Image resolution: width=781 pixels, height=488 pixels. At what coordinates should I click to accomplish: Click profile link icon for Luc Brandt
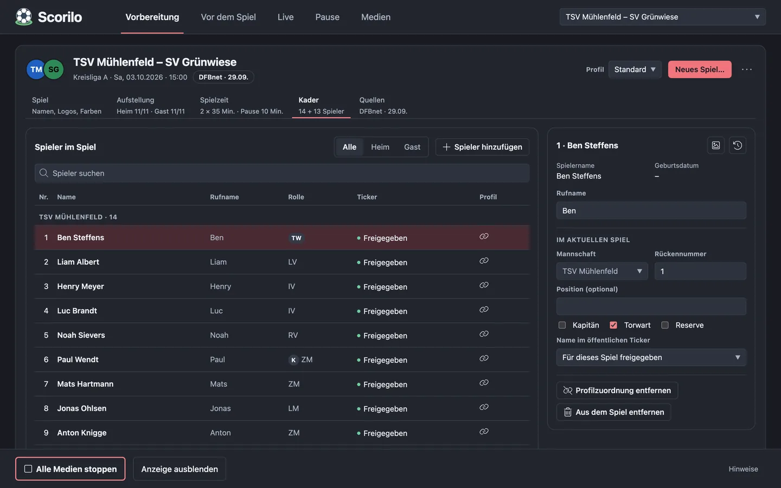(484, 310)
